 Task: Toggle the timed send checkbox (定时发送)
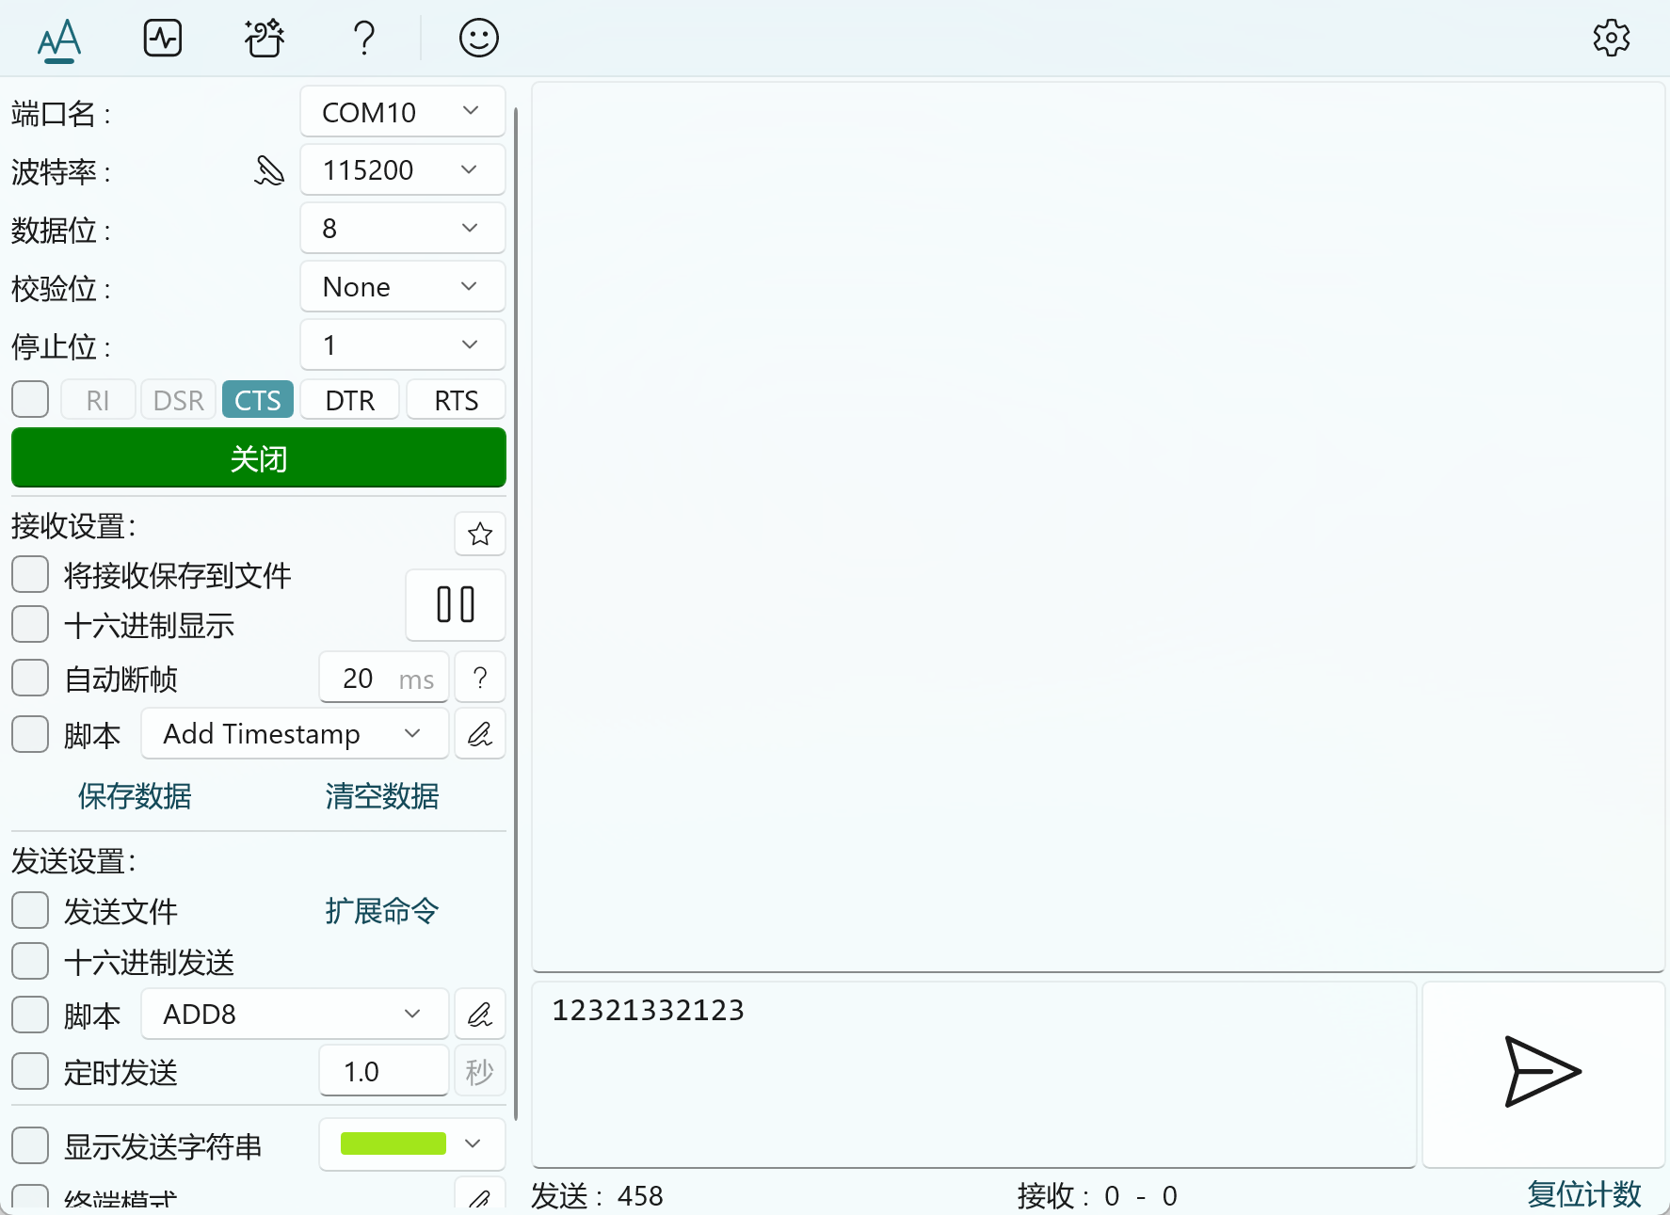(x=30, y=1071)
